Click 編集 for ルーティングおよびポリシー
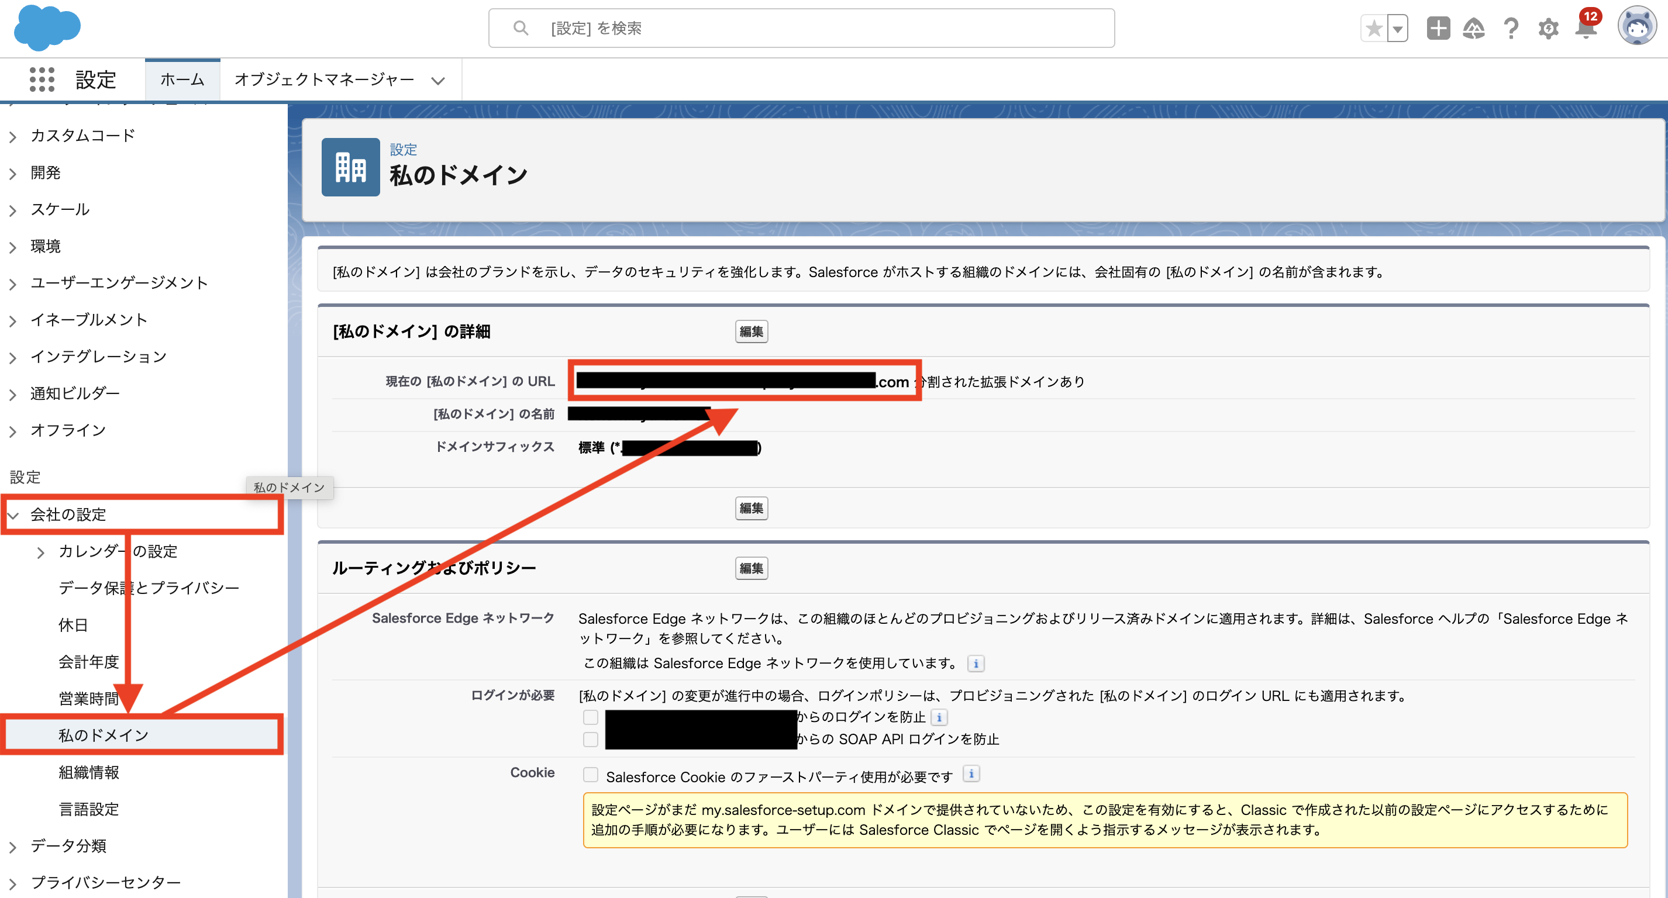This screenshot has width=1668, height=898. [x=750, y=568]
